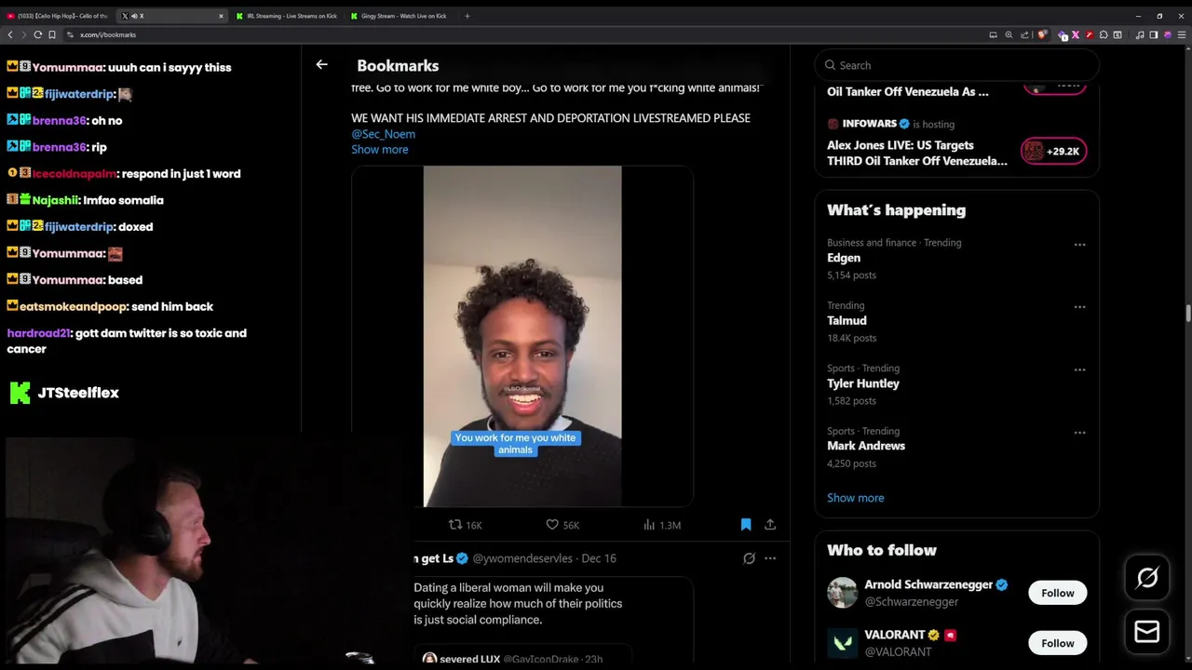The height and width of the screenshot is (670, 1192).
Task: Open more options on ywomendeservles tweet
Action: [x=770, y=558]
